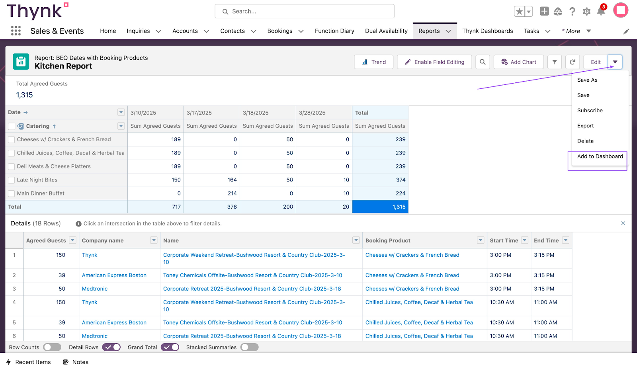This screenshot has height=371, width=637.
Task: Click the report search magnifier icon
Action: [483, 62]
